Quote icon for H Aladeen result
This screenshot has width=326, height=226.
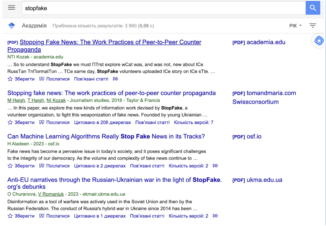(42, 166)
